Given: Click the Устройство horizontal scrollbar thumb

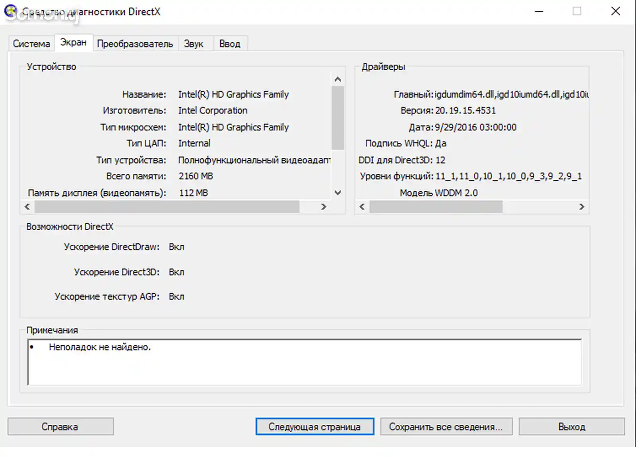Looking at the screenshot, I should 167,207.
